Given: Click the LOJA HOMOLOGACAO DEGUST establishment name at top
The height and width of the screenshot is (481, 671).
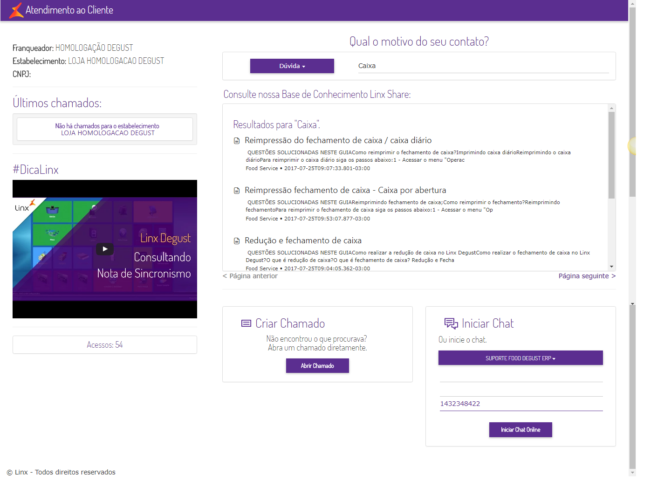Looking at the screenshot, I should 116,61.
